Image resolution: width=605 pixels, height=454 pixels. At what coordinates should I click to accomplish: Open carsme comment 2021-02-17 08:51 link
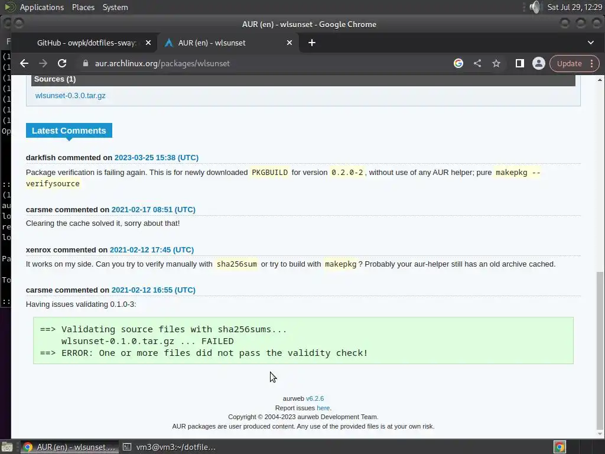(153, 210)
